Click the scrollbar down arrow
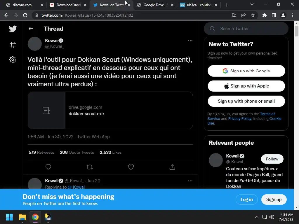Image resolution: width=299 pixels, height=224 pixels. [296, 207]
